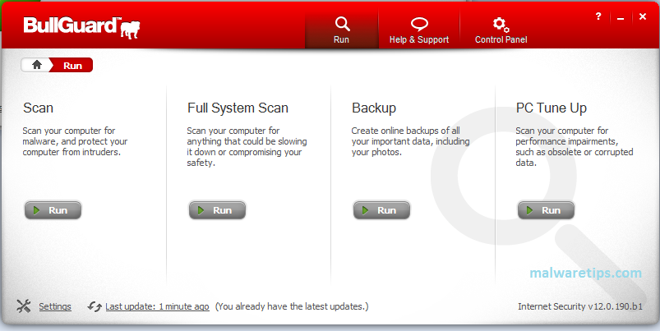This screenshot has height=331, width=660.
Task: Open the Control Panel tab
Action: coord(501,30)
